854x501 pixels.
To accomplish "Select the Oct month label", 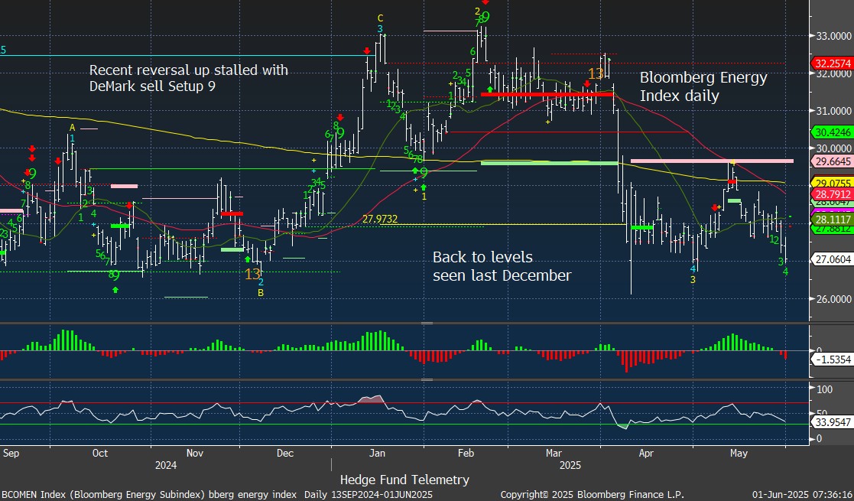I will (x=100, y=453).
